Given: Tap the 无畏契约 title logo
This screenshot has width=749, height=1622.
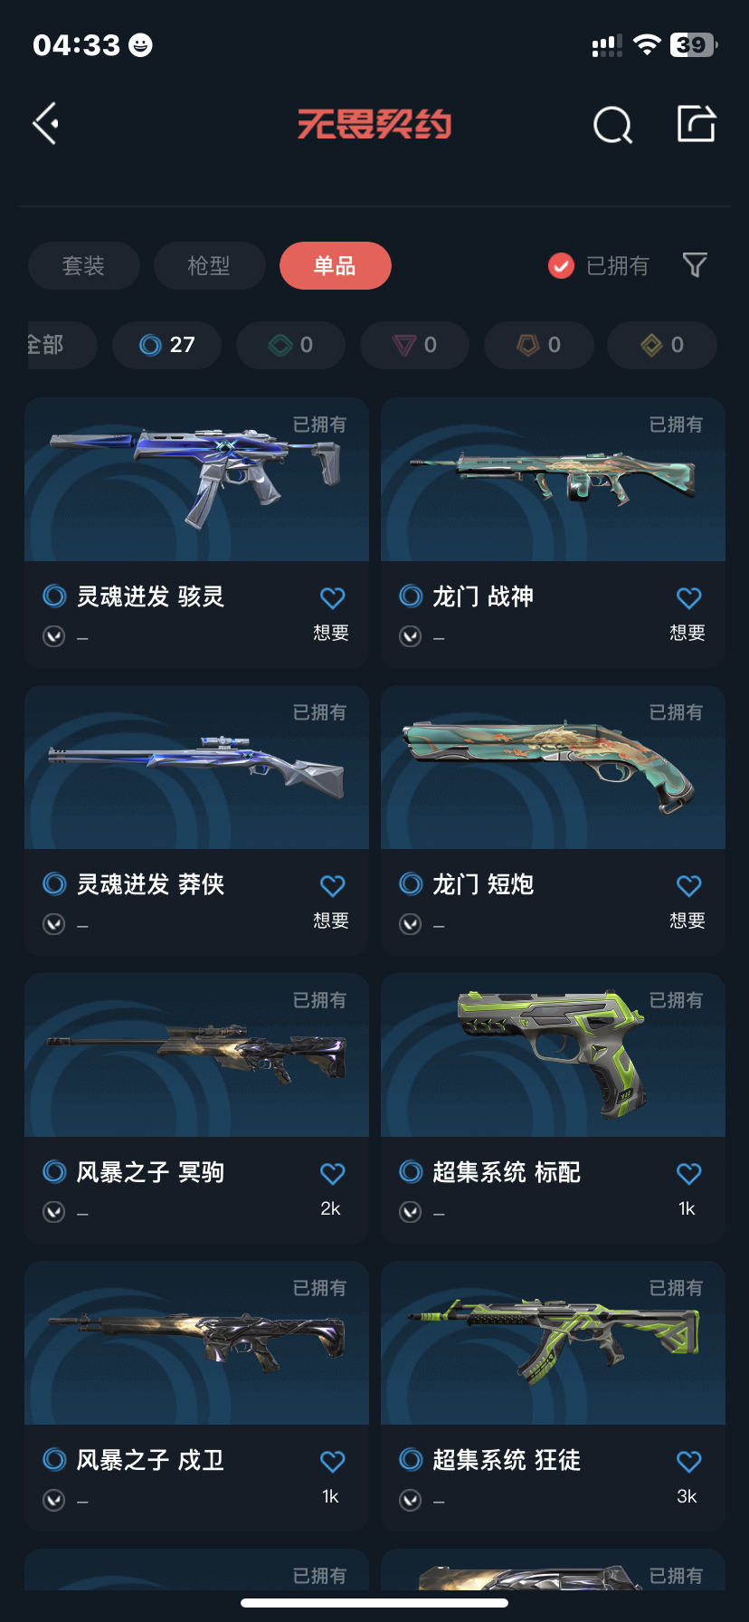Looking at the screenshot, I should point(374,124).
